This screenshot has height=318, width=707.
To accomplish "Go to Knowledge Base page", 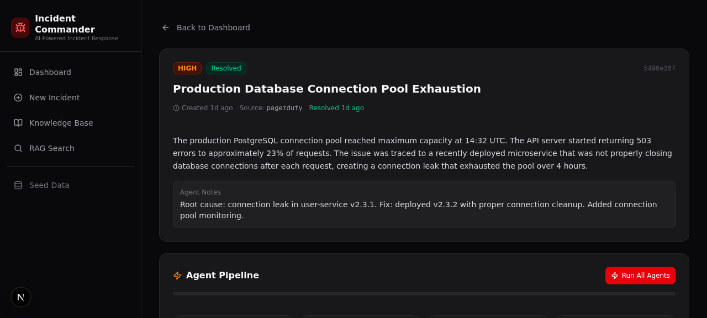I will click(70, 123).
